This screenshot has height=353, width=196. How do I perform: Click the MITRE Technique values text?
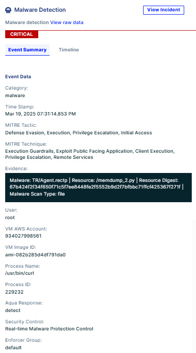[90, 154]
